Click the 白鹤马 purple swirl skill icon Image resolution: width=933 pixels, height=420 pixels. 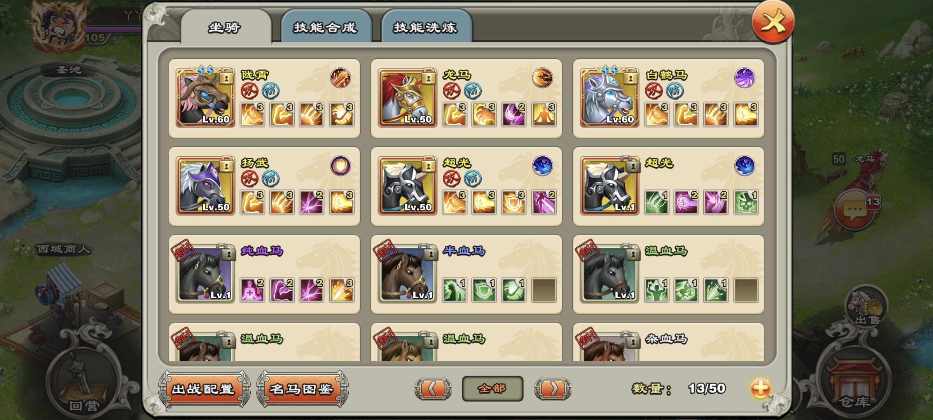coord(744,78)
